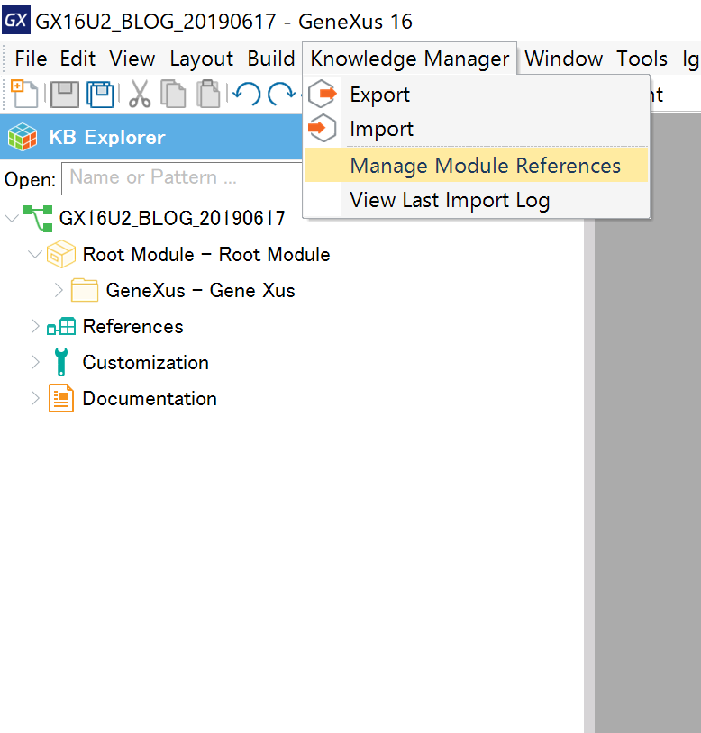
Task: Select GX16U2_BLOG_20190617 tree item
Action: tap(172, 218)
